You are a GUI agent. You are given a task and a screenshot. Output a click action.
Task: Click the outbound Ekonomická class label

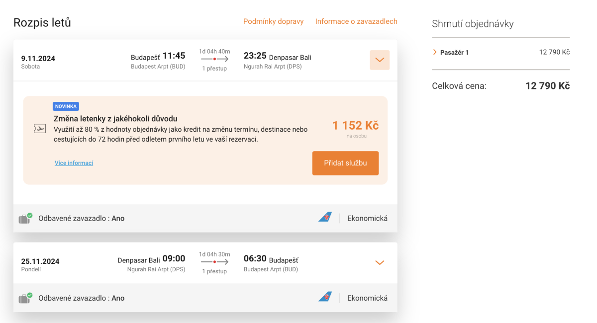tap(367, 218)
